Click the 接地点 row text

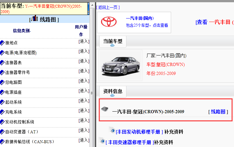pos(11,43)
